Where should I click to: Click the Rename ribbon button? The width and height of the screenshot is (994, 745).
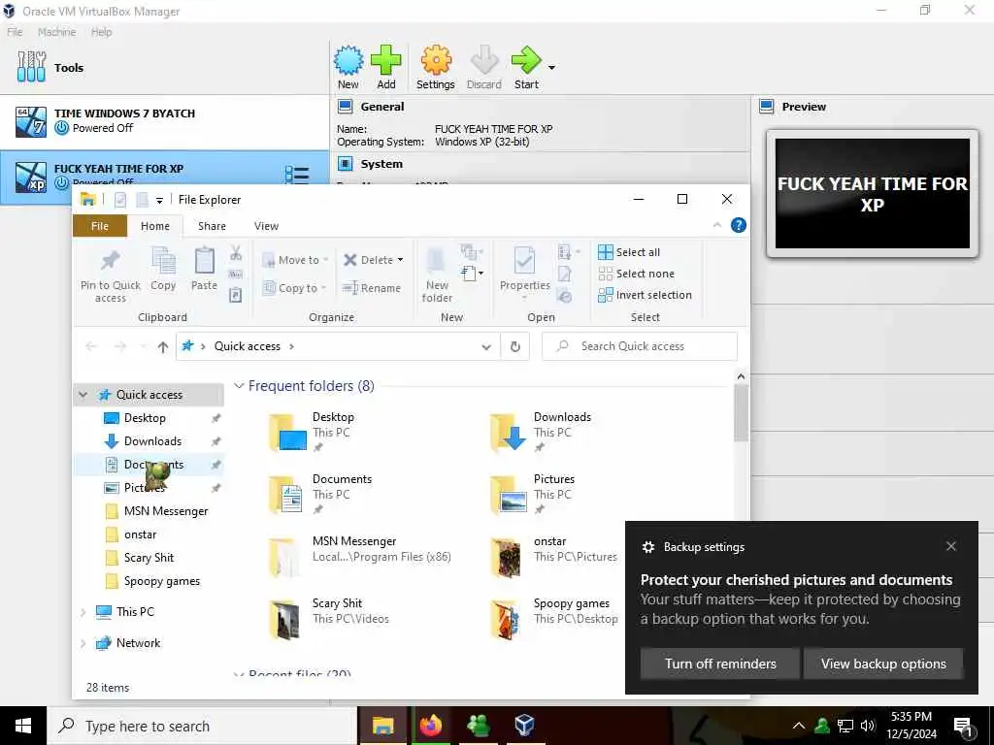tap(372, 287)
